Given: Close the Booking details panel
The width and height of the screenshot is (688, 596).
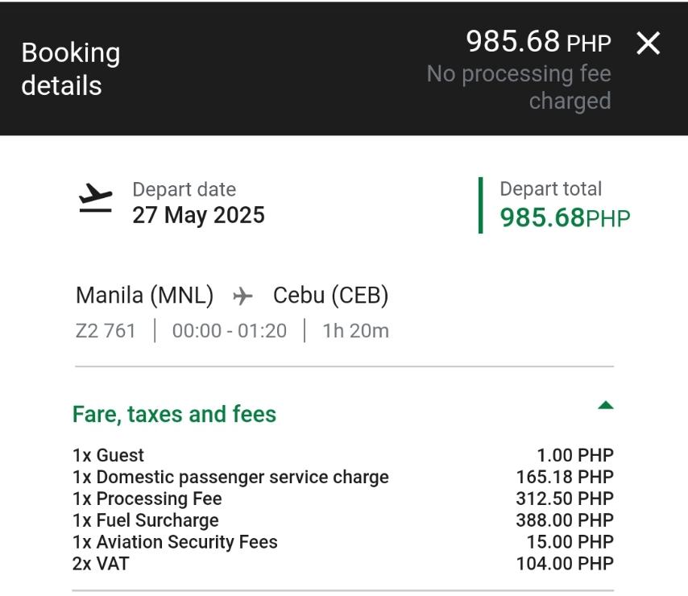Looking at the screenshot, I should [x=648, y=43].
